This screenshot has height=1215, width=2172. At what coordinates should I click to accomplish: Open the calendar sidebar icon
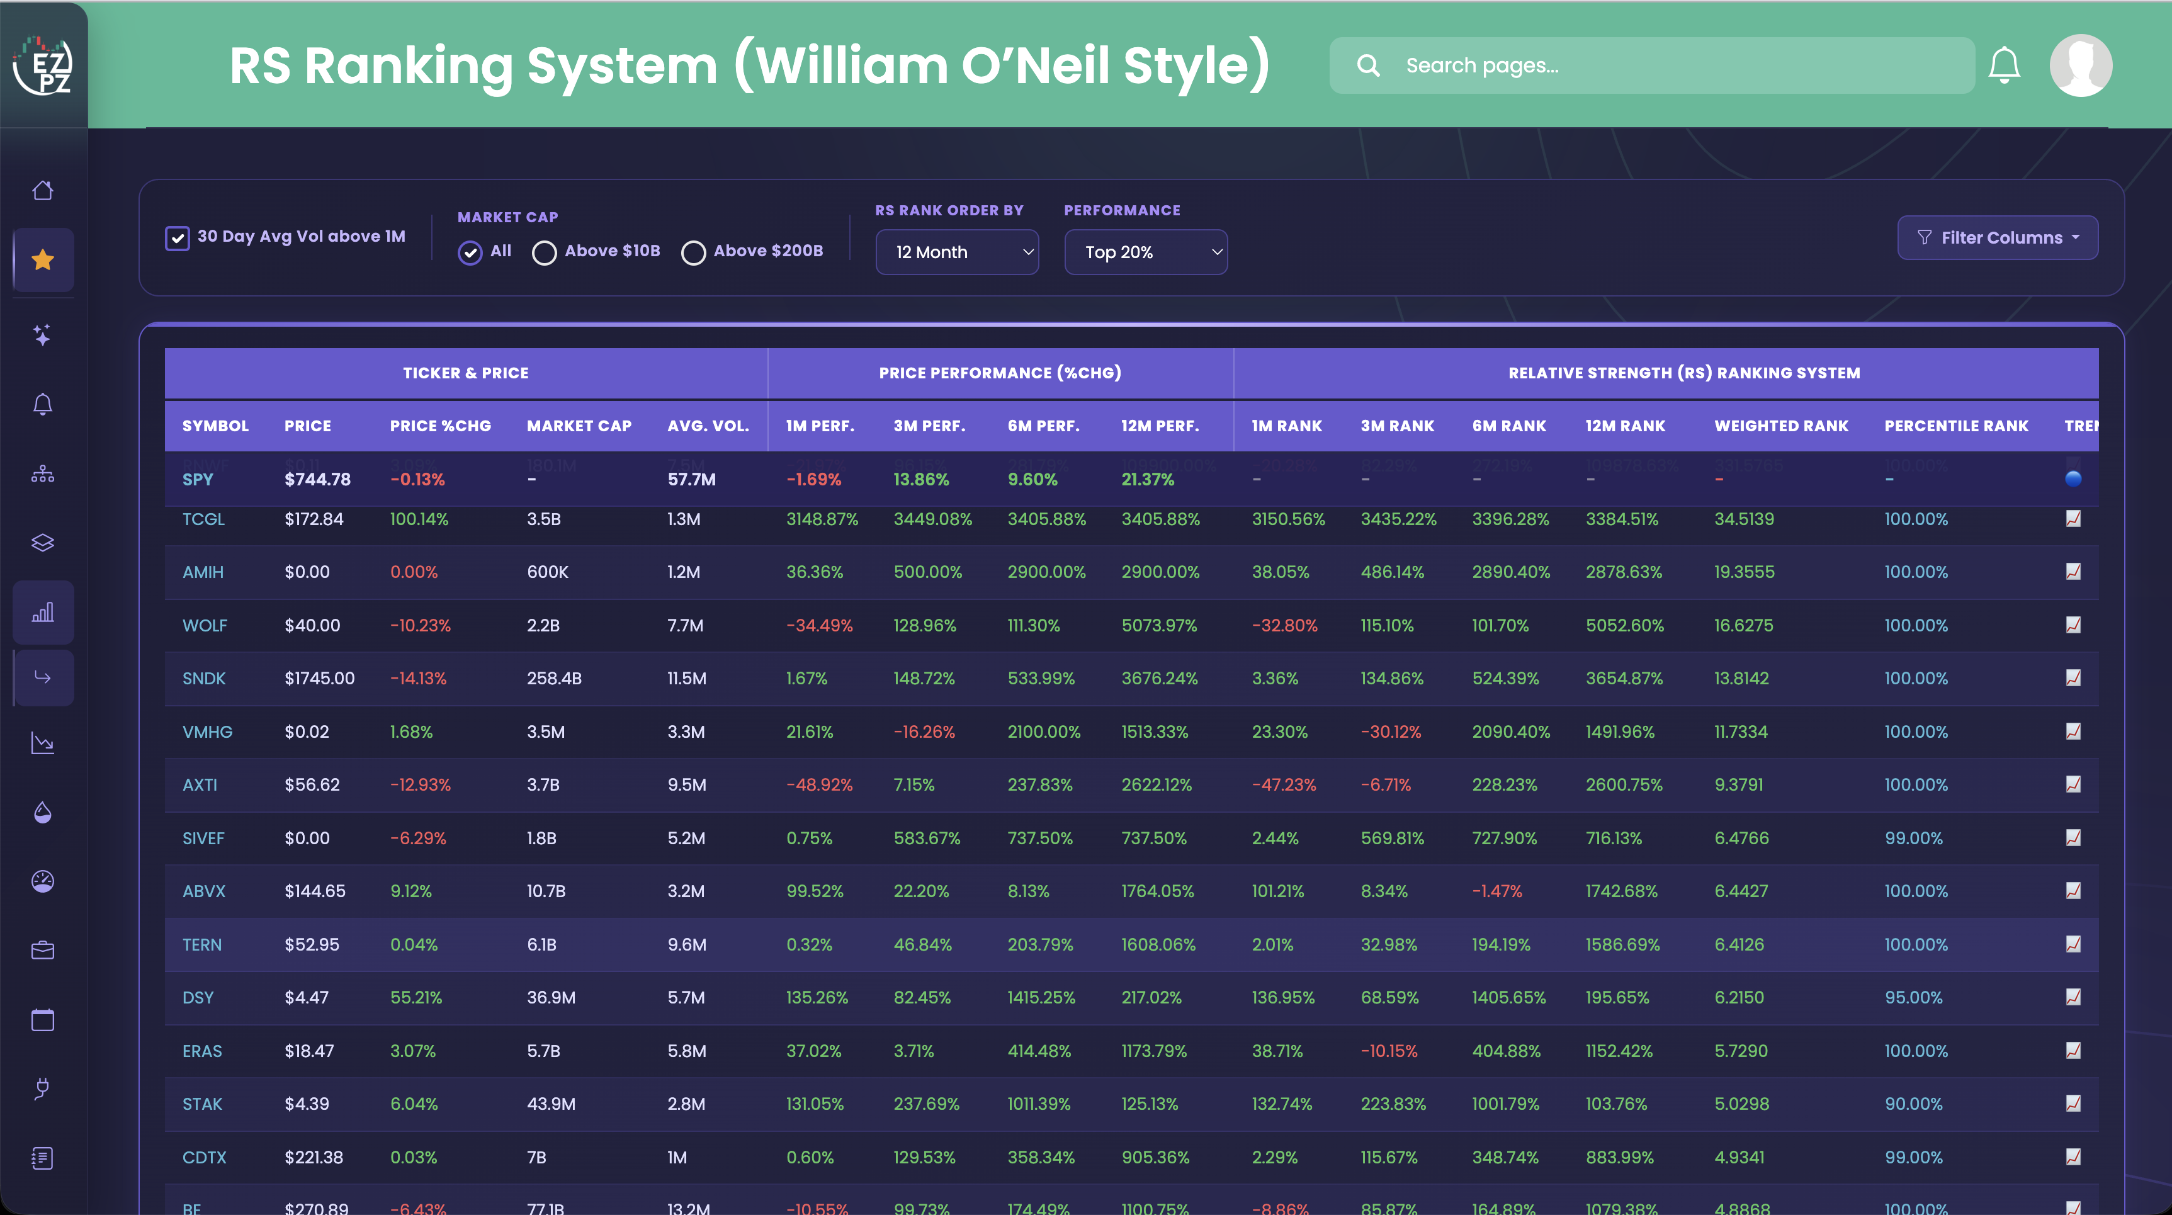(x=43, y=1019)
